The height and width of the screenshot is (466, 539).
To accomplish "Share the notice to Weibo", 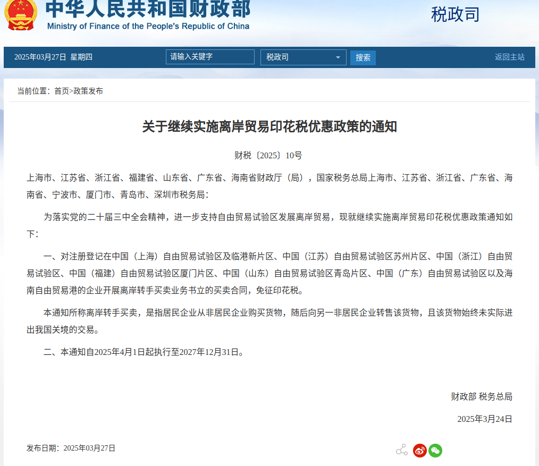I will point(420,451).
